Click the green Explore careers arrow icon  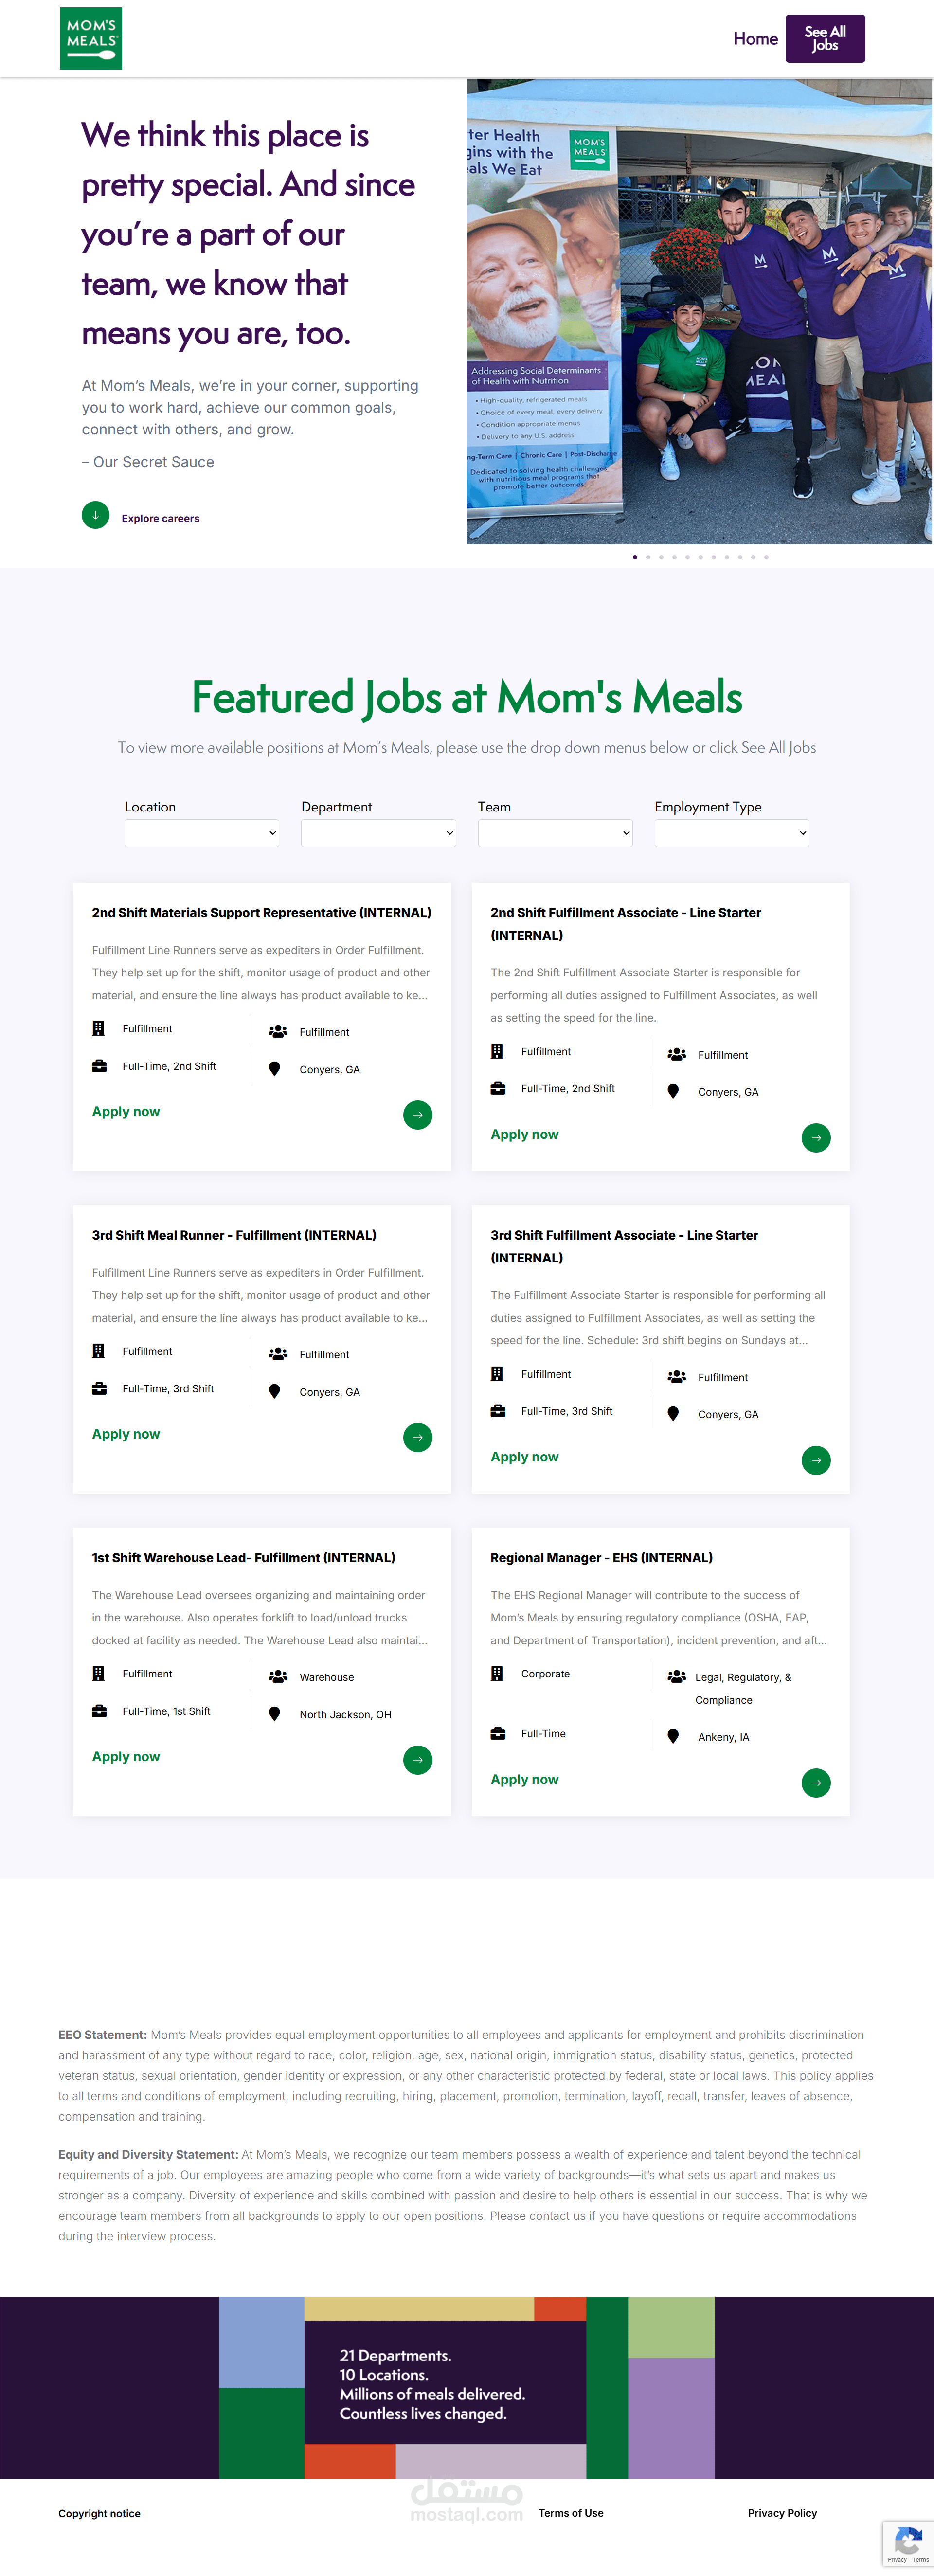click(95, 515)
